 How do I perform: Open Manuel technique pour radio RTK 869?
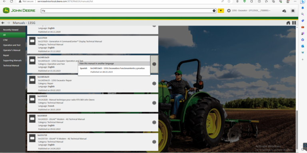[66, 100]
